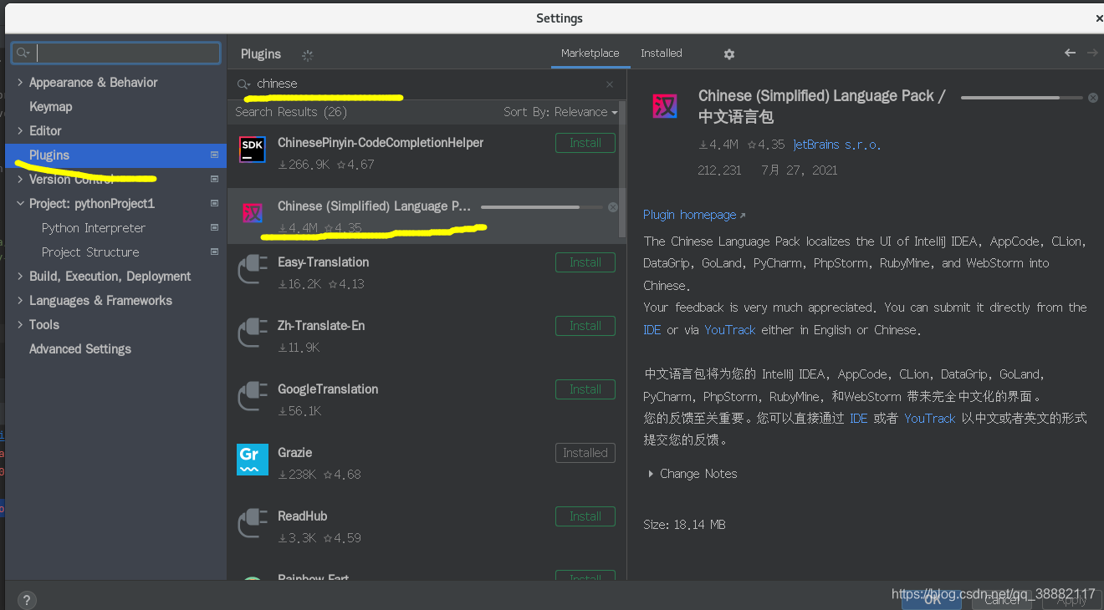Click the plugin search magnifier icon
Image resolution: width=1104 pixels, height=610 pixels.
(244, 84)
